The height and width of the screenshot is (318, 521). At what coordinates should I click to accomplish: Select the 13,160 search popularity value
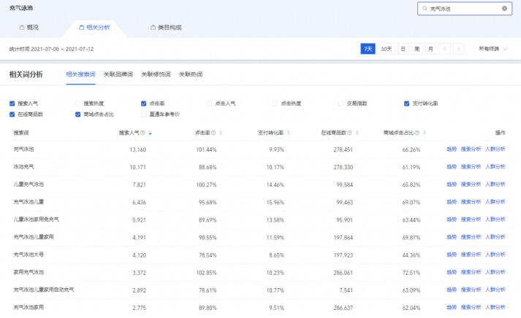pos(138,150)
